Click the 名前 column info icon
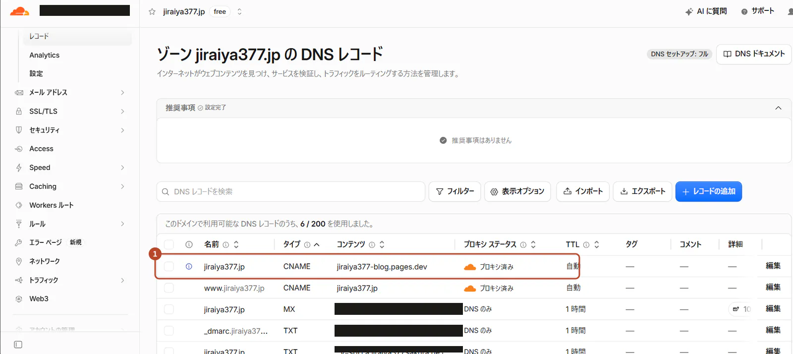Image resolution: width=793 pixels, height=354 pixels. pyautogui.click(x=226, y=245)
